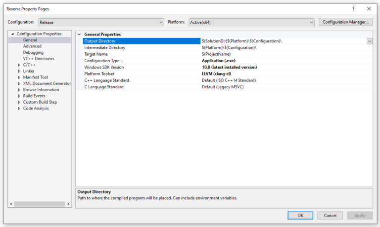Expand the C/C++ tree node arrow
The image size is (380, 227).
(x=19, y=65)
